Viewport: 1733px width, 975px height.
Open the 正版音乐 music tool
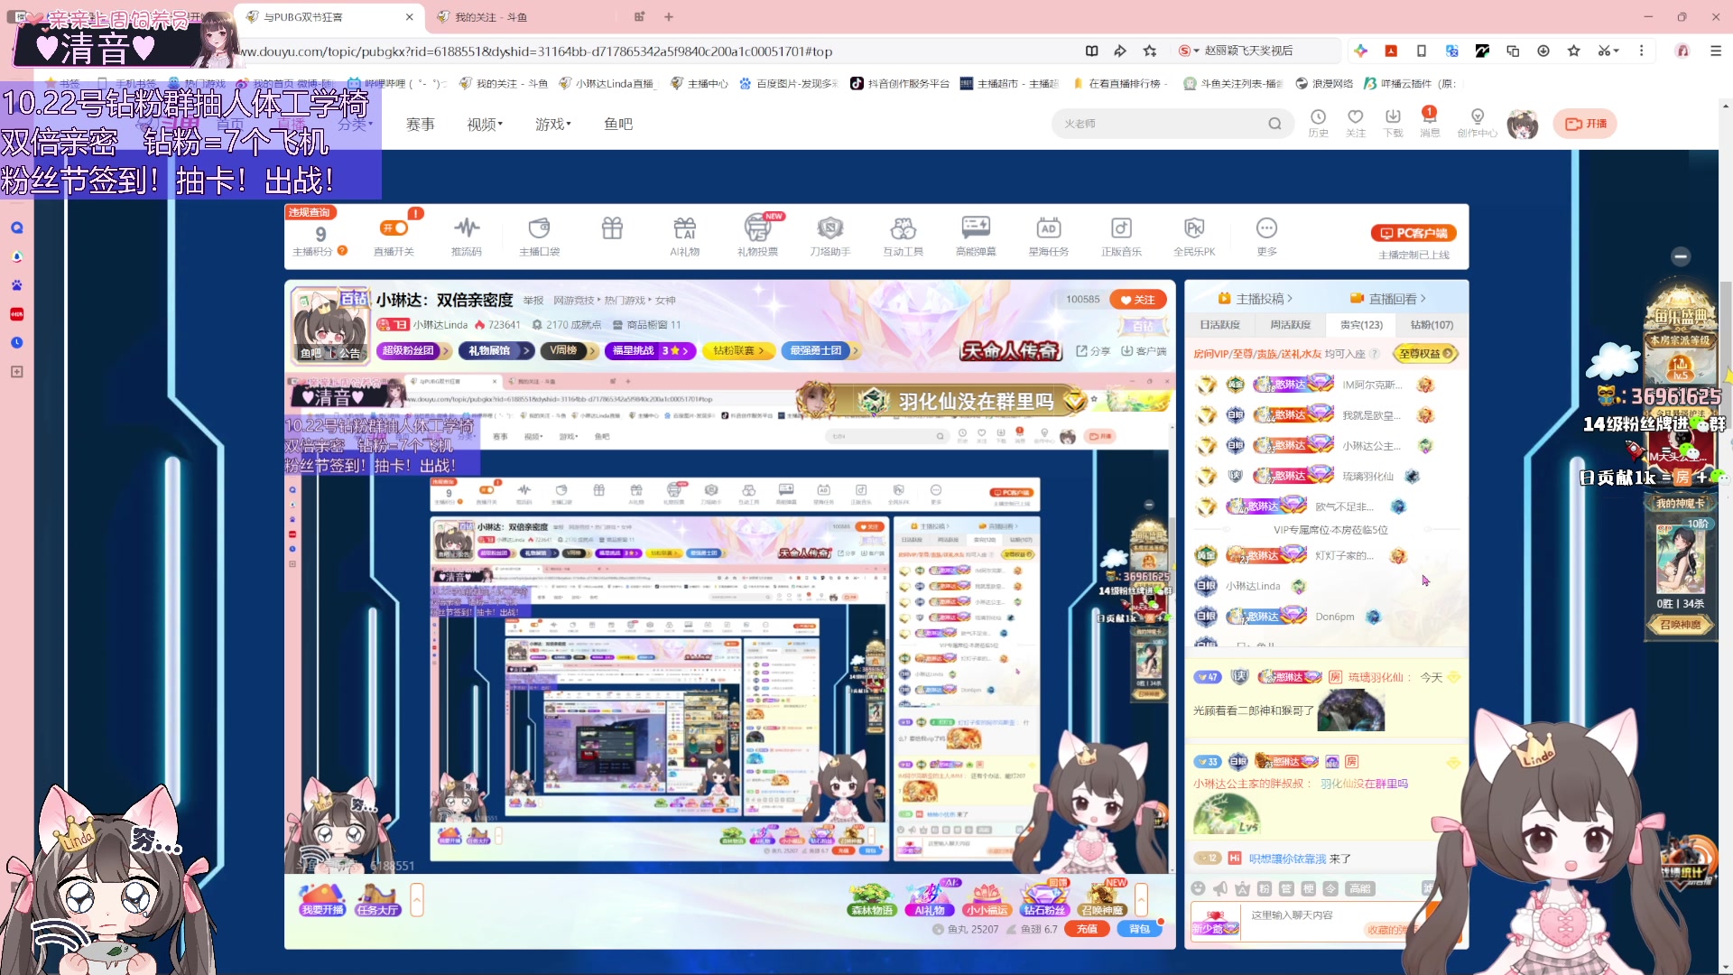1121,236
